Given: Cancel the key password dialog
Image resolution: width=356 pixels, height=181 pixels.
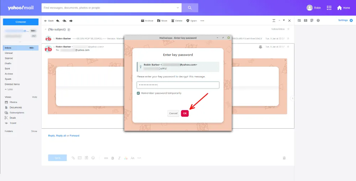Looking at the screenshot, I should coord(173,113).
